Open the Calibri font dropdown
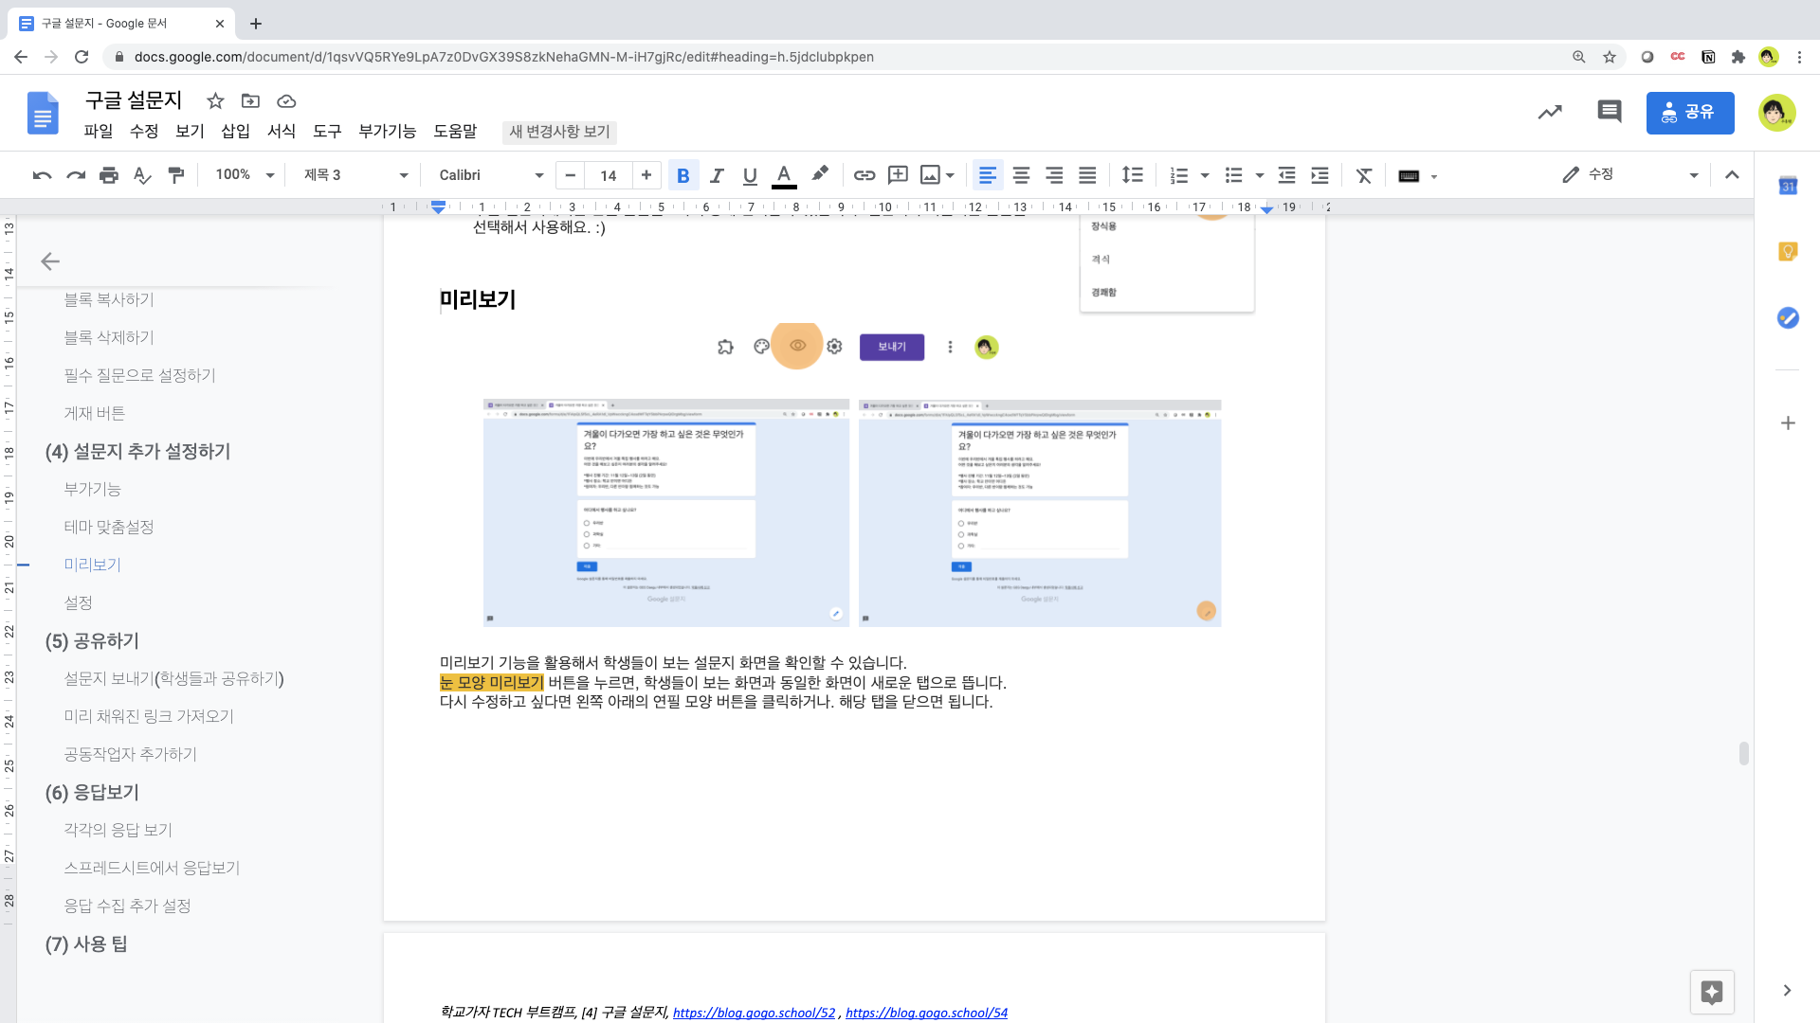1820x1023 pixels. point(491,175)
